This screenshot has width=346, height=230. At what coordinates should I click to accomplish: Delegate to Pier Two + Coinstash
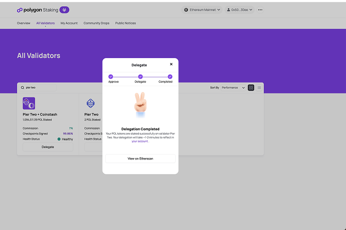48,147
